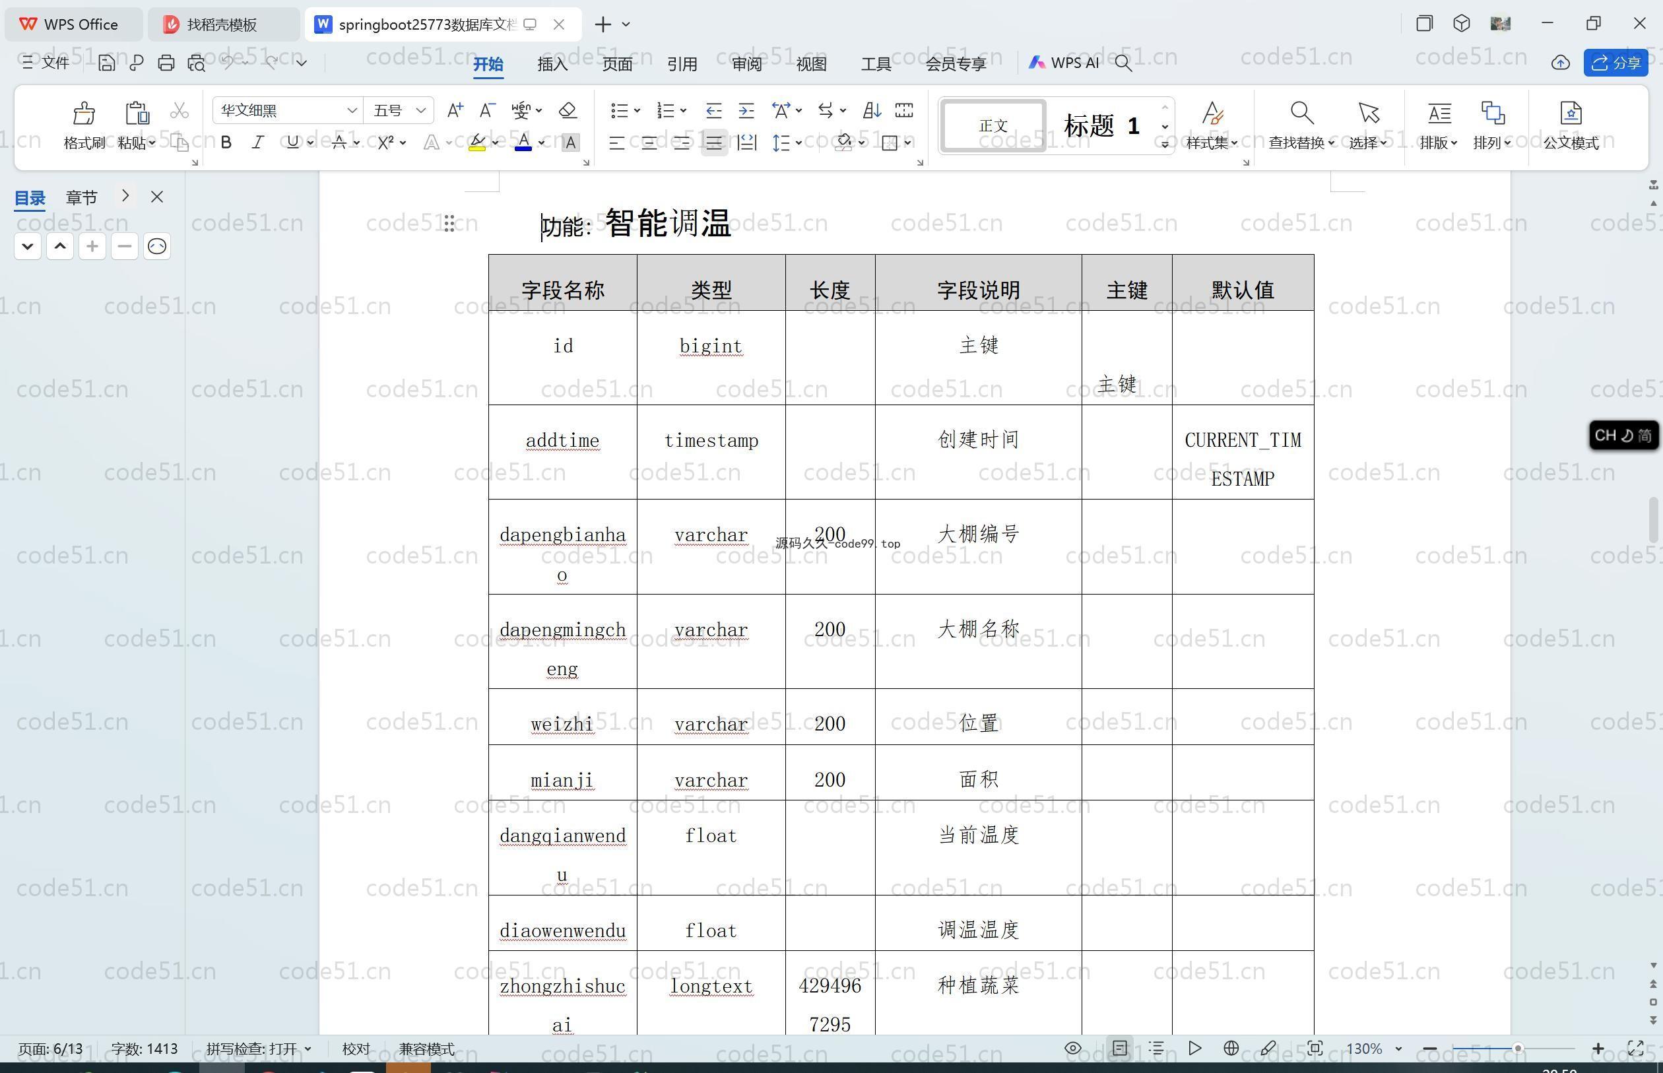Click the yellow highlight color swatch
Viewport: 1663px width, 1073px height.
click(x=476, y=142)
